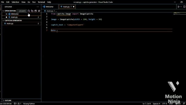Image resolution: width=186 pixels, height=105 pixels.
Task: Click the New Untitled File icon in Open Editors
Action: click(28, 11)
